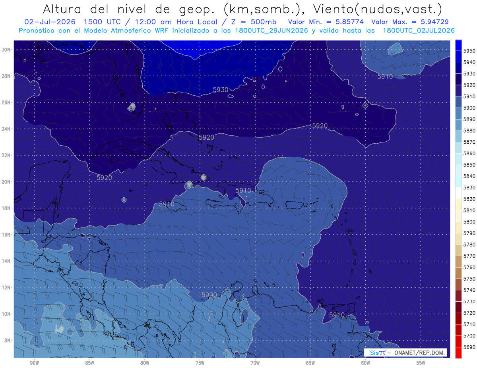The width and height of the screenshot is (477, 368).
Task: Click the '5780' colorbar value
Action: [469, 245]
